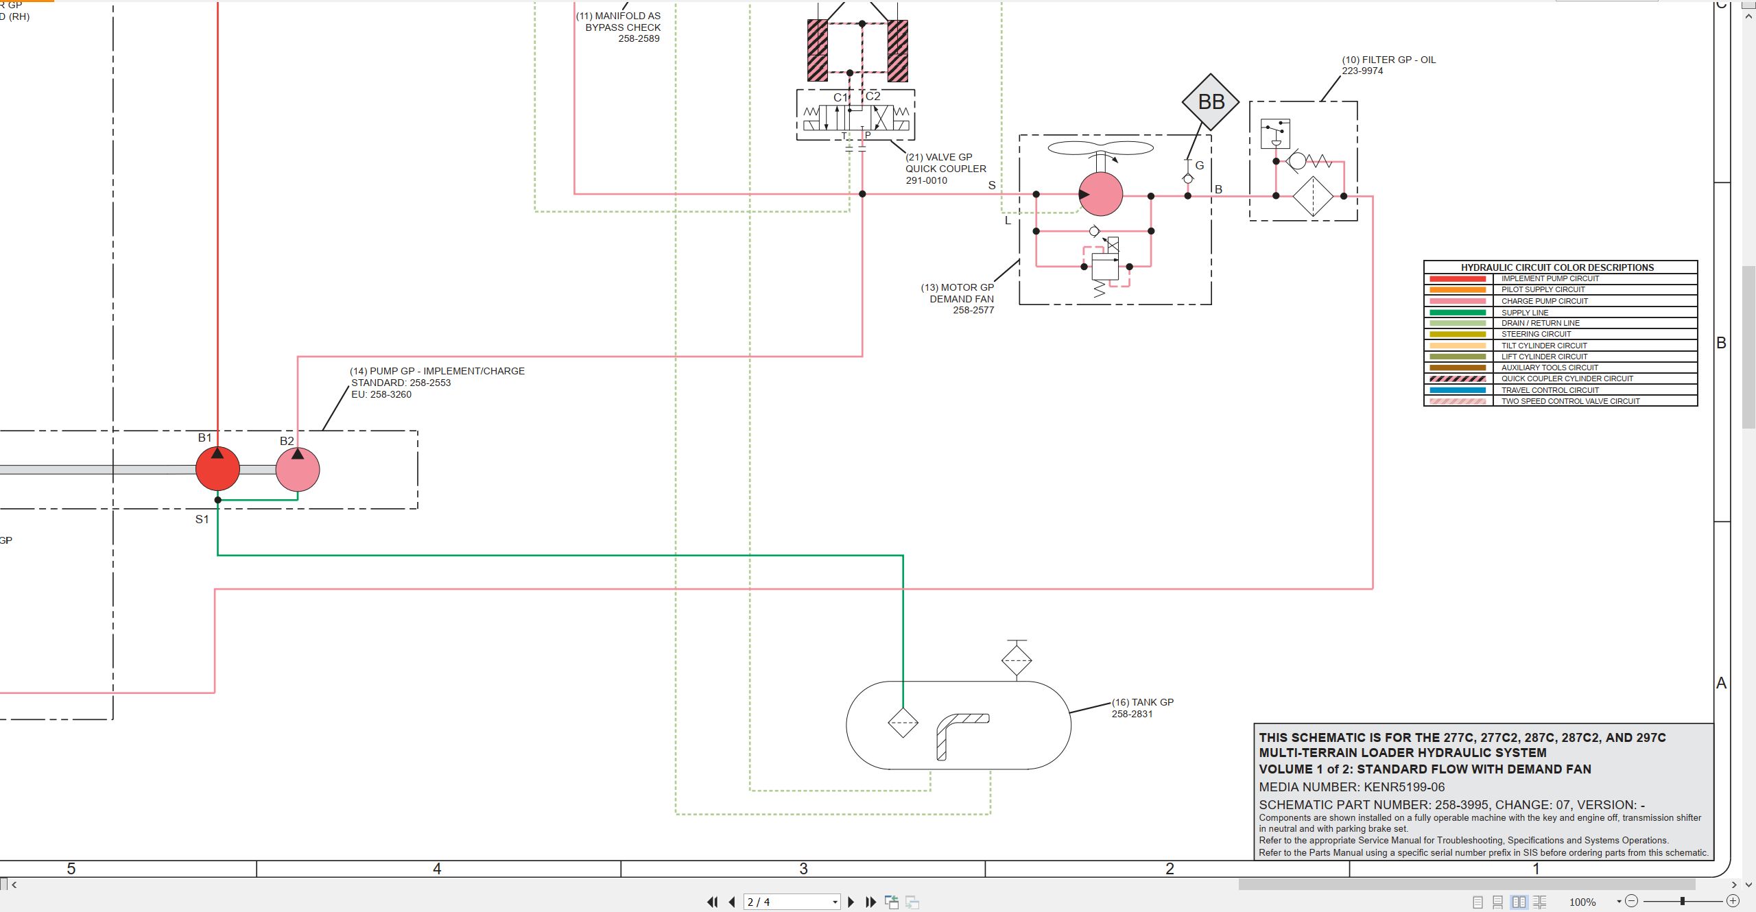Click the filter pressure switch symbol
This screenshot has width=1756, height=912.
(1276, 134)
